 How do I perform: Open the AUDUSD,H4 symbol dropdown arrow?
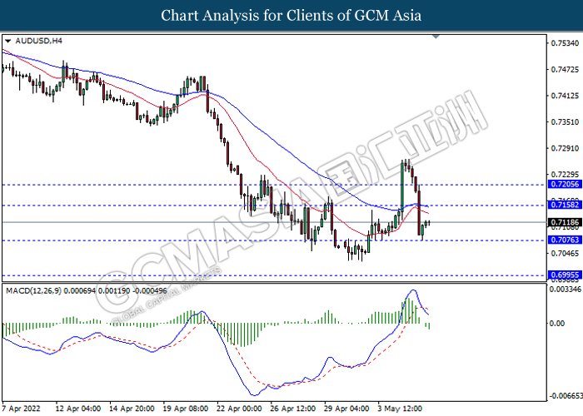[8, 41]
